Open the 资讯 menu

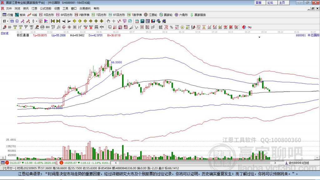[x=26, y=8]
